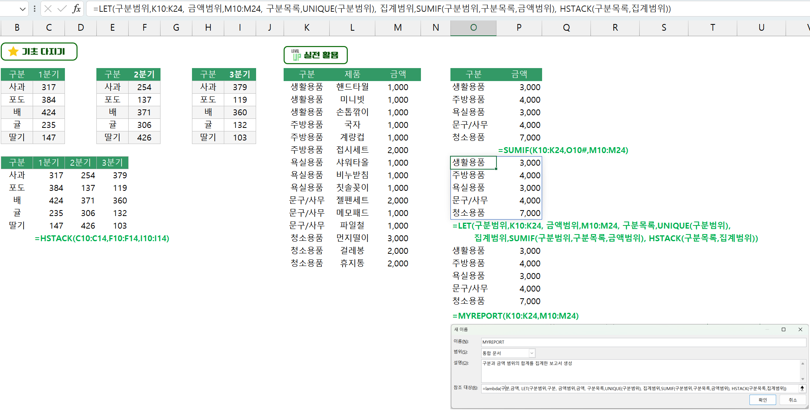The width and height of the screenshot is (810, 410).
Task: Select column header M
Action: (x=398, y=28)
